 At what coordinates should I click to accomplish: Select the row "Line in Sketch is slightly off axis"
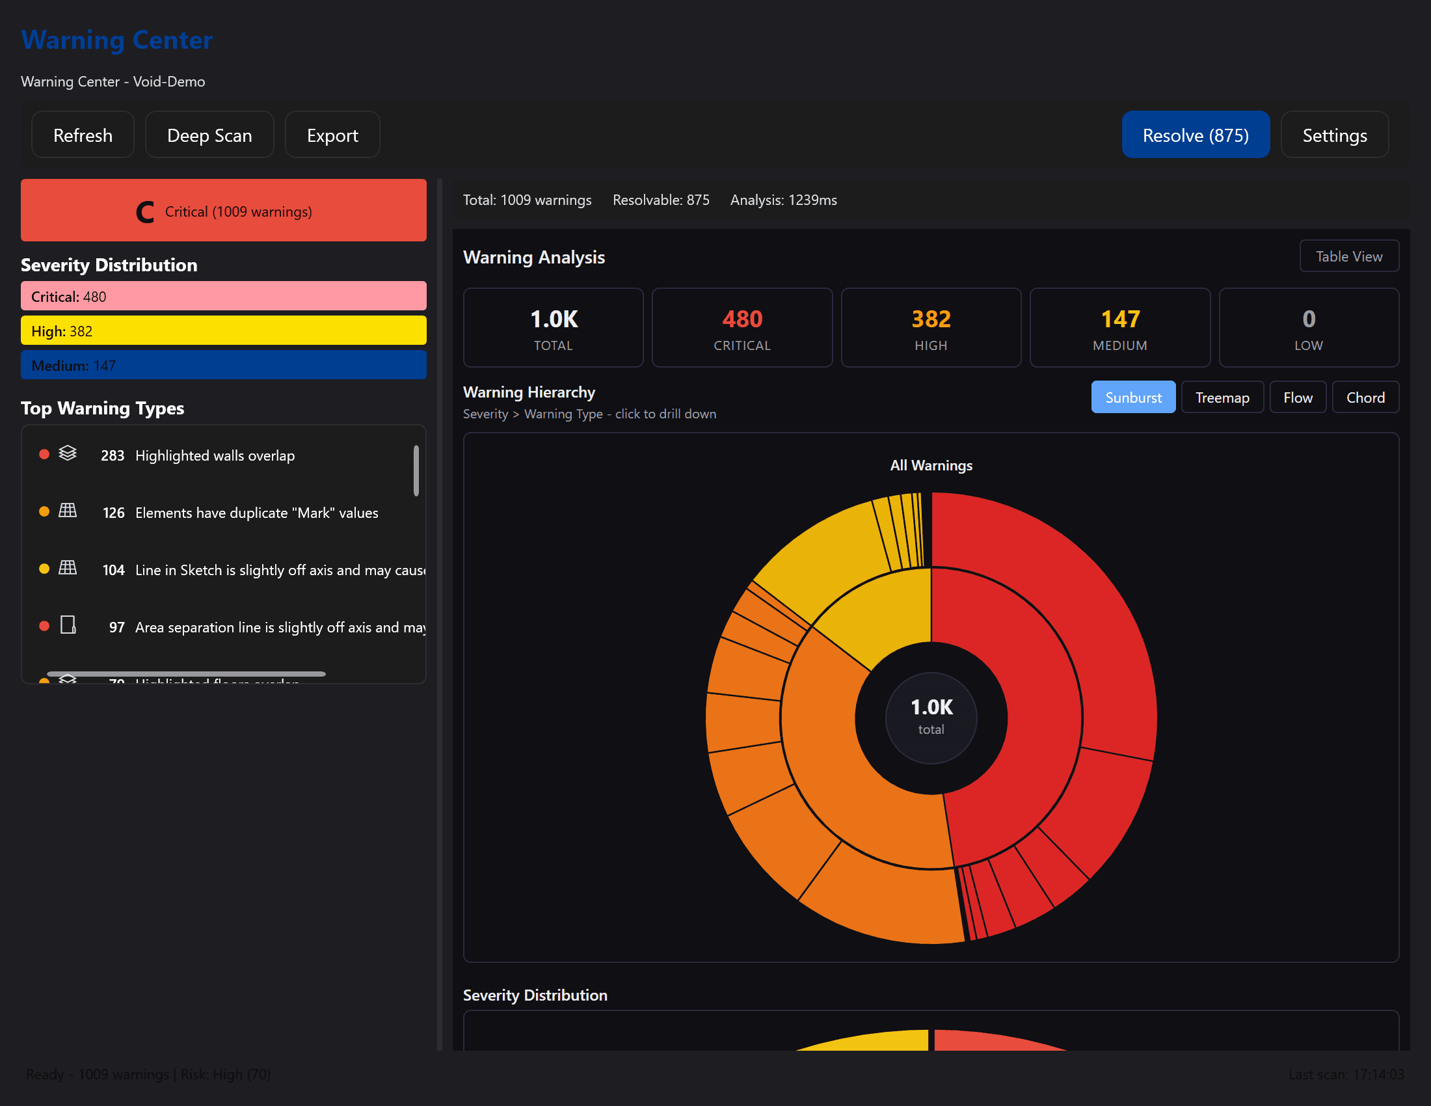223,569
